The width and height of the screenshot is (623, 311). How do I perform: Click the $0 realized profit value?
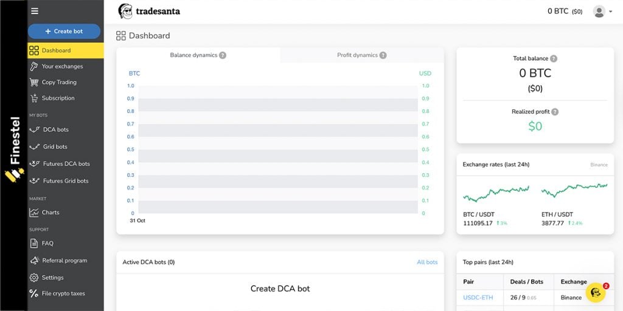tap(535, 126)
